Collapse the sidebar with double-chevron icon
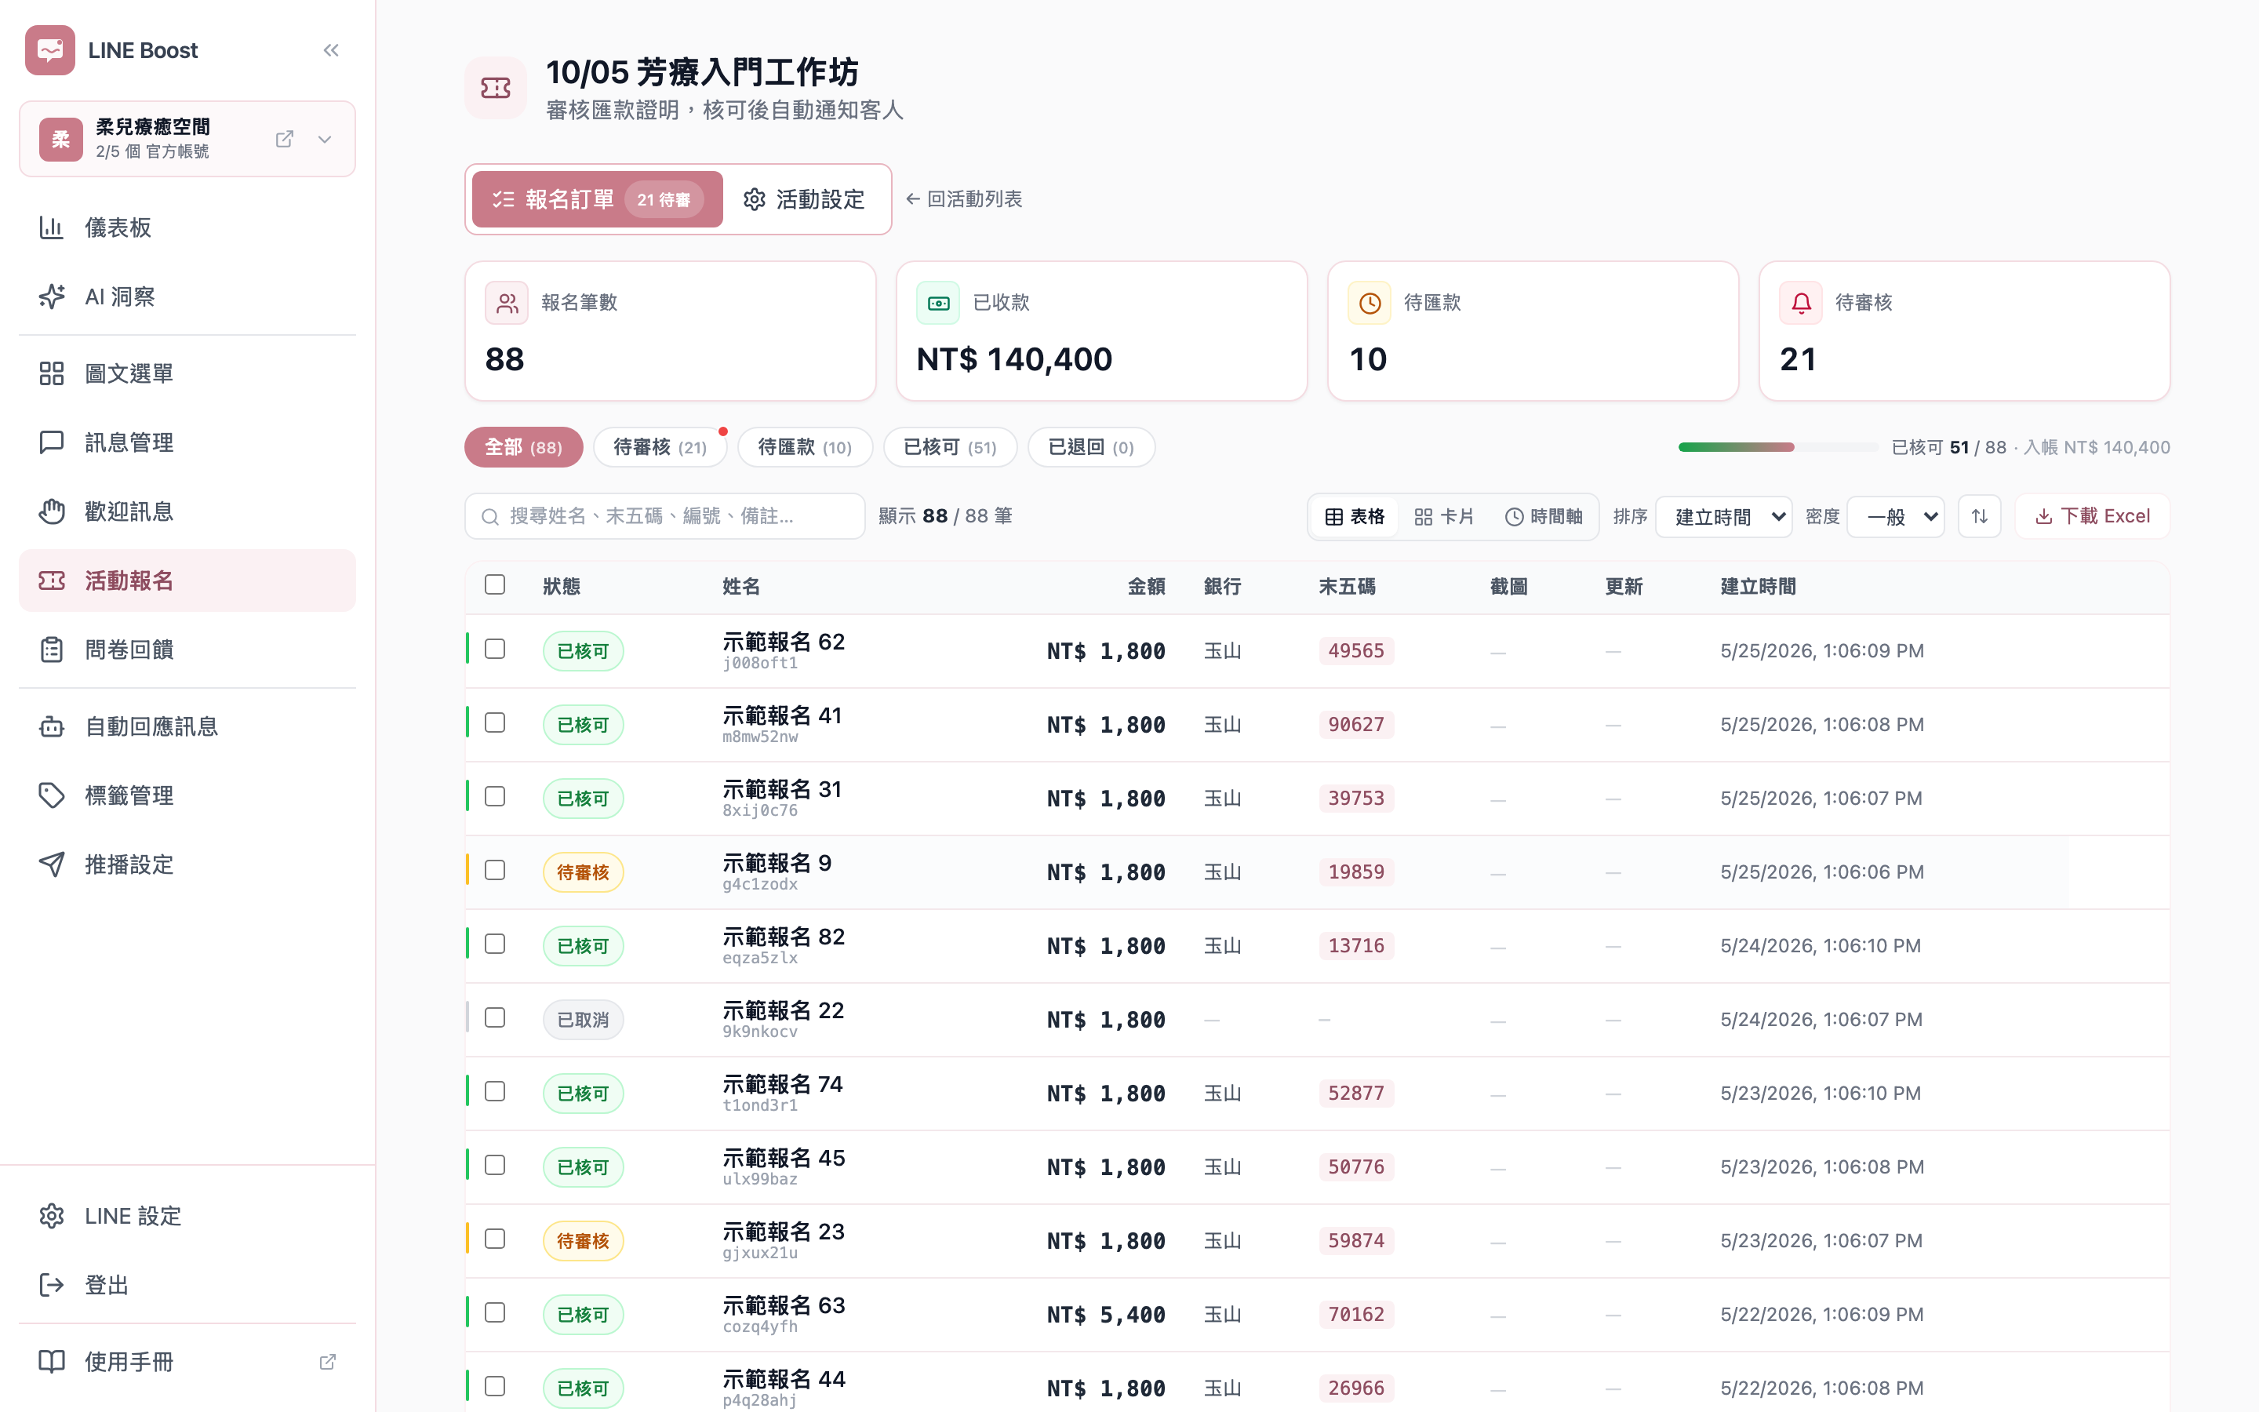2259x1412 pixels. point(330,50)
